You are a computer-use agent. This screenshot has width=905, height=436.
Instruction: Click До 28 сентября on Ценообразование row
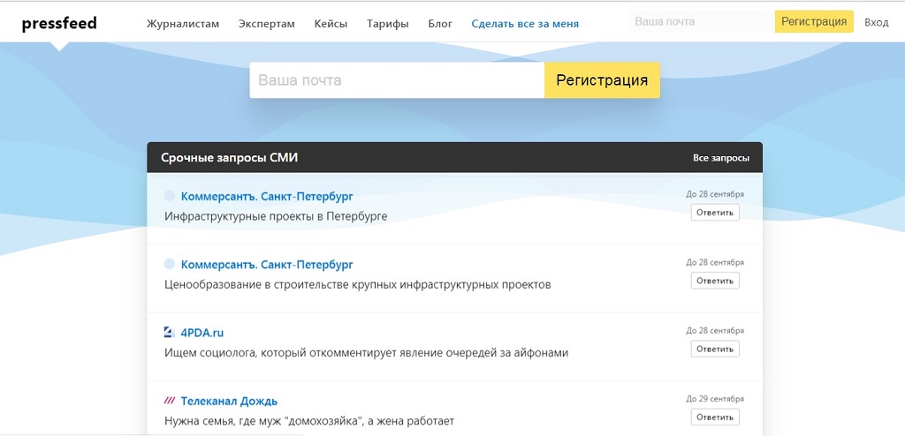coord(714,262)
